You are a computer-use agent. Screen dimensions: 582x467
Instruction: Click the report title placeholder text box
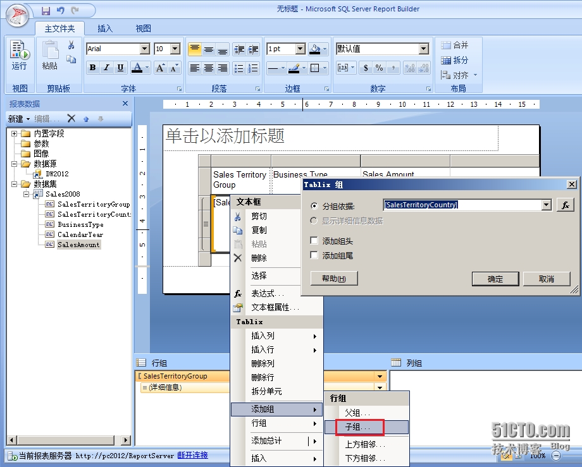coord(331,138)
